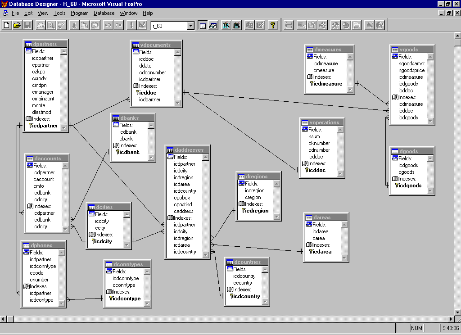Click the Undo arrow icon

(108, 25)
